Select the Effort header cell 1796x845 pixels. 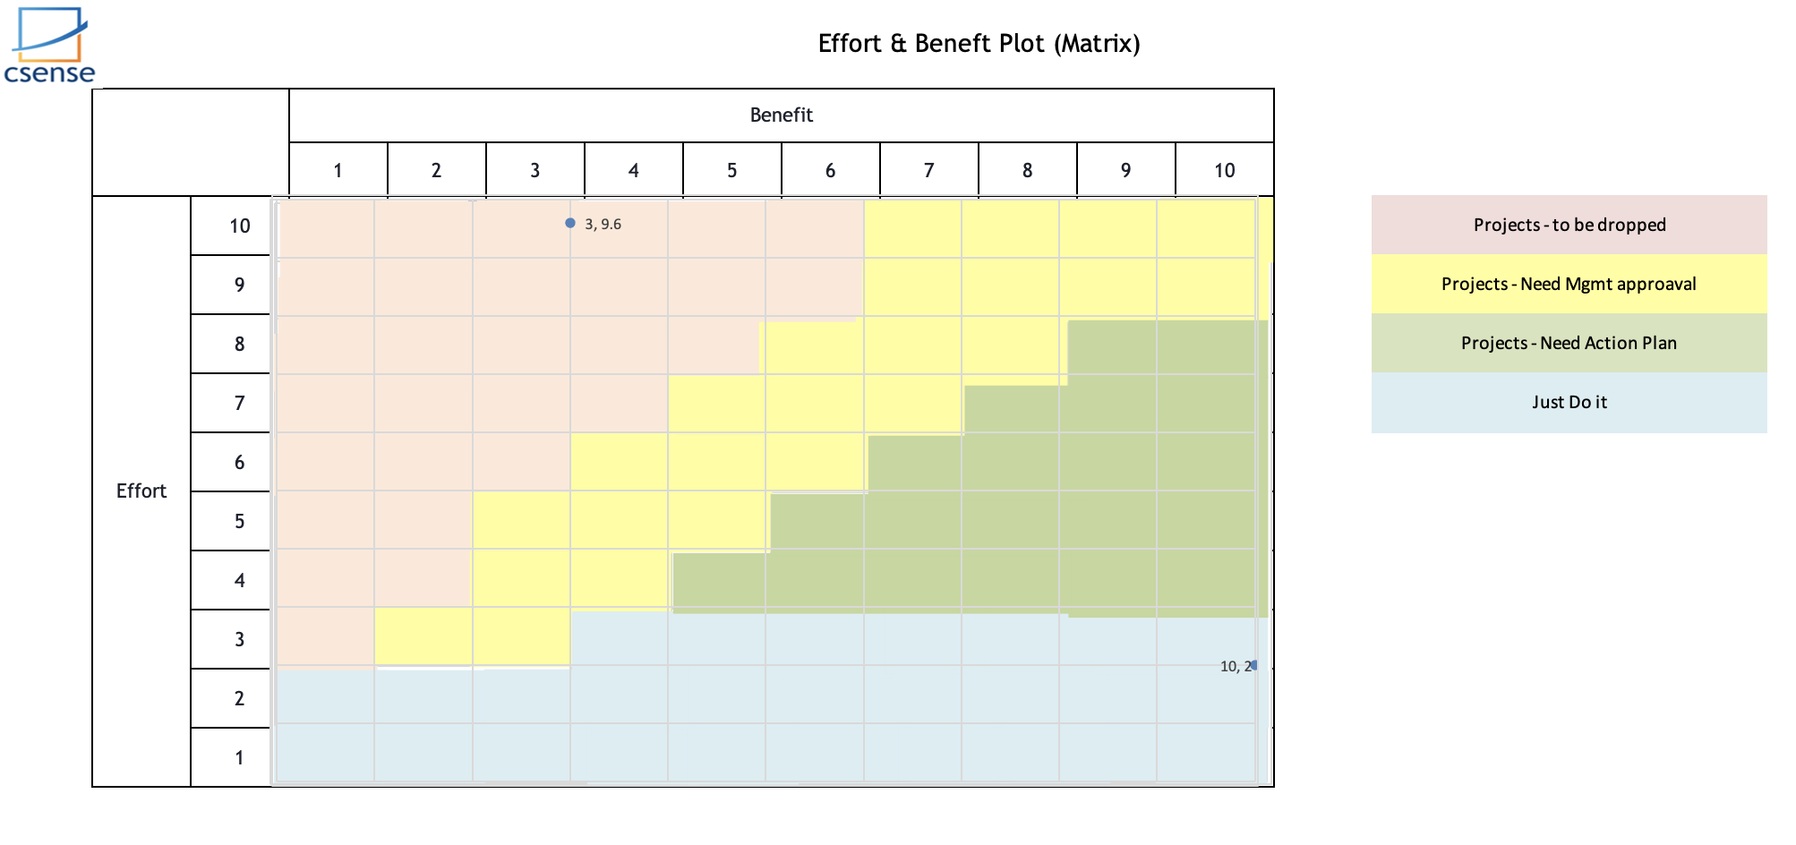click(x=141, y=491)
